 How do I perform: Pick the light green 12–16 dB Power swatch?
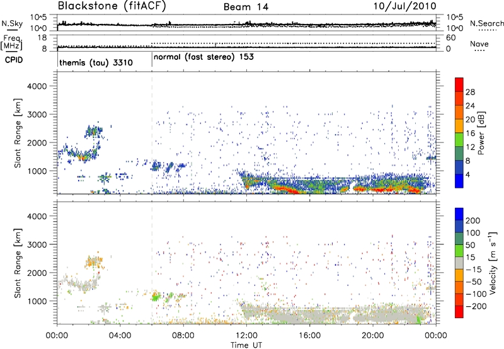459,140
